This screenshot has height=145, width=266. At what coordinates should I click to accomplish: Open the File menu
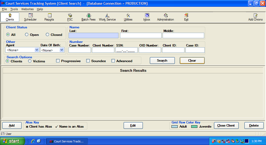coord(4,9)
